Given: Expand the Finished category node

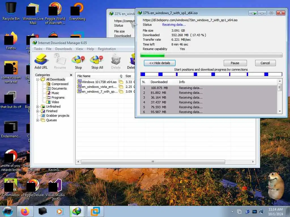Looking at the screenshot, I should 38,111.
